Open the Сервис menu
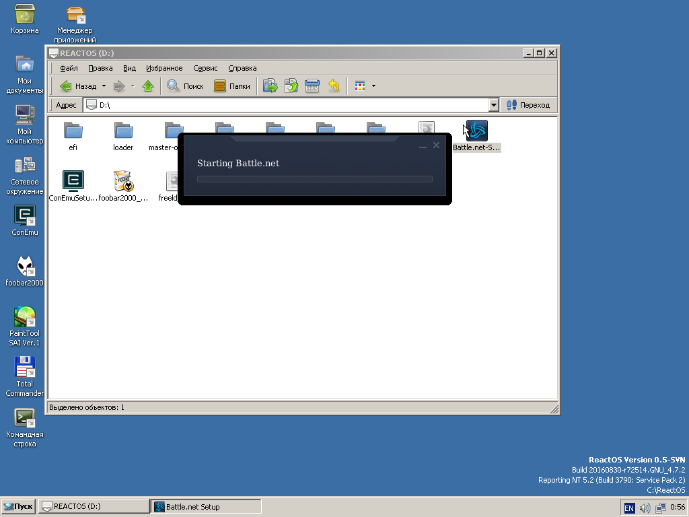 [x=205, y=68]
